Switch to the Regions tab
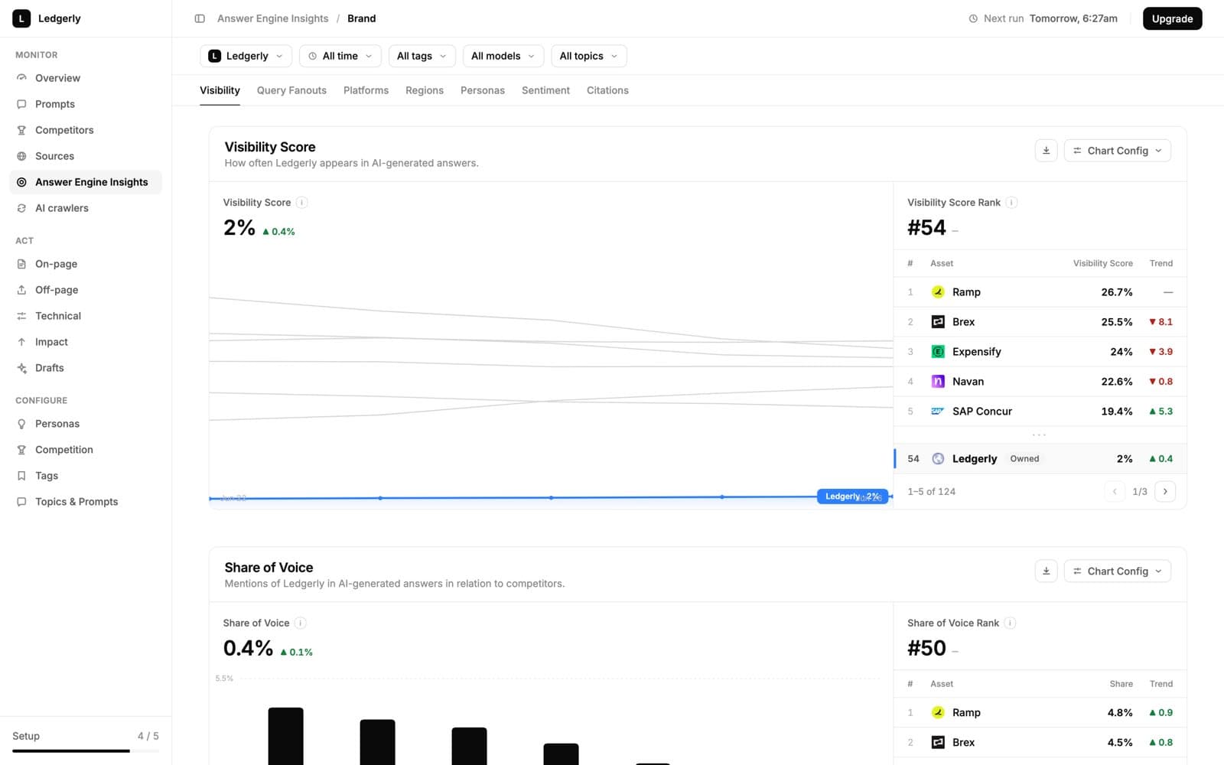This screenshot has height=765, width=1224. (x=425, y=90)
